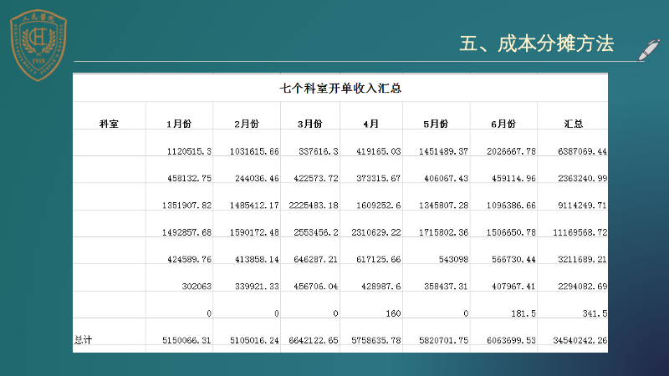Select summary value 341.5
This screenshot has height=376, width=669.
pyautogui.click(x=595, y=313)
